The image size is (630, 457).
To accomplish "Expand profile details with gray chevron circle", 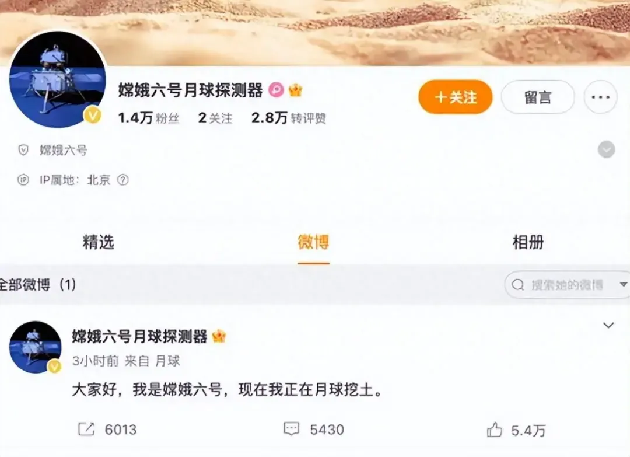I will tap(606, 149).
